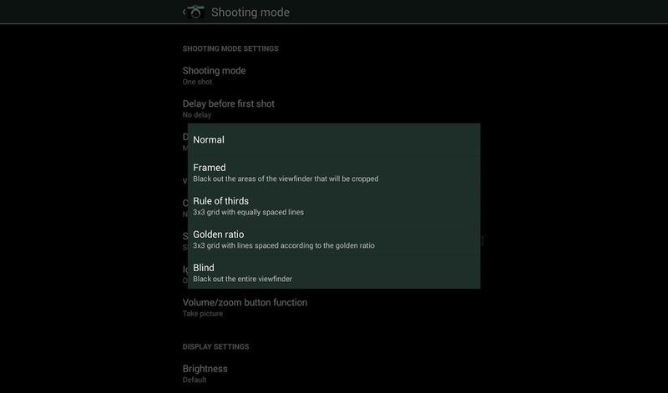Click 'Black out the entire viewfinder' description

pos(242,279)
